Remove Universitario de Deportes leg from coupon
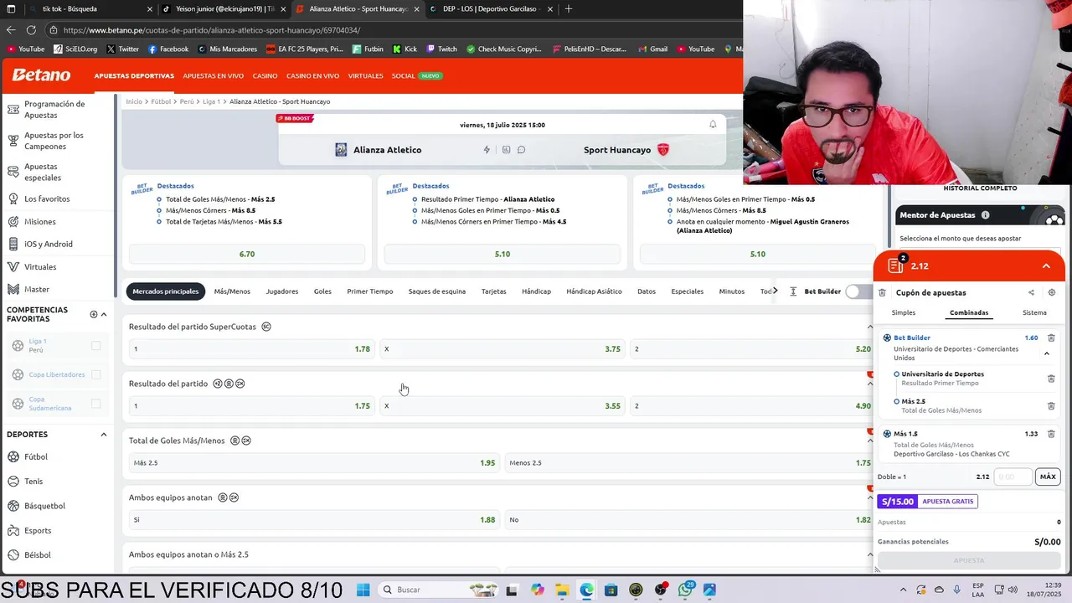 (1051, 379)
